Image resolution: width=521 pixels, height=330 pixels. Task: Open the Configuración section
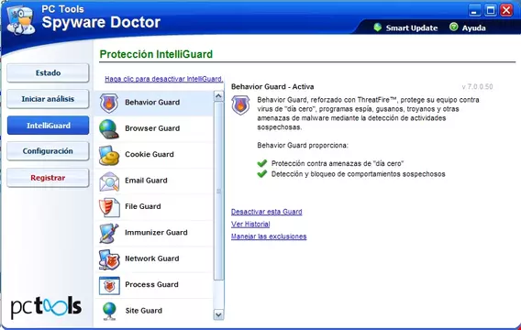pos(48,151)
